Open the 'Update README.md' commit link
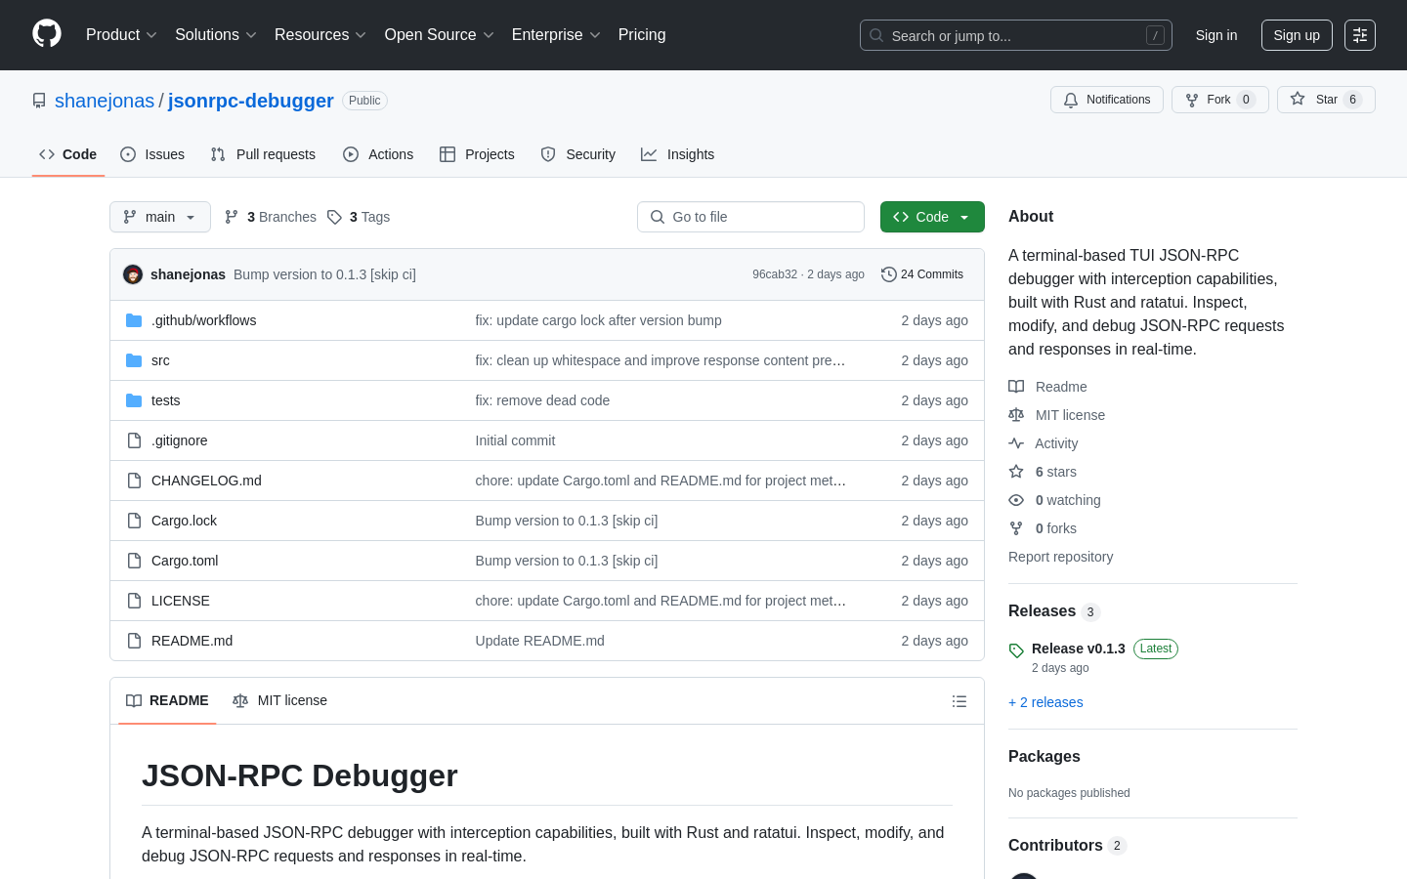This screenshot has width=1407, height=879. 540,641
